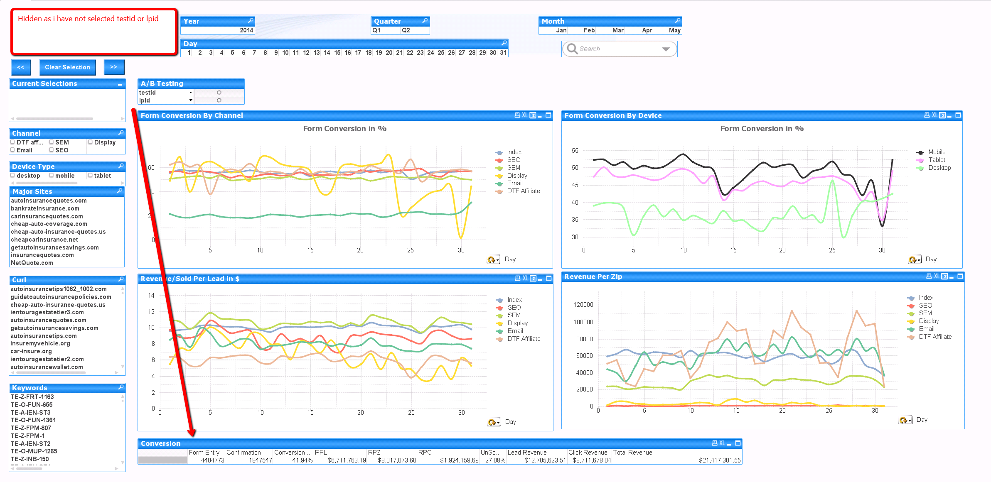Open the Search box dropdown arrow
991x482 pixels.
666,49
